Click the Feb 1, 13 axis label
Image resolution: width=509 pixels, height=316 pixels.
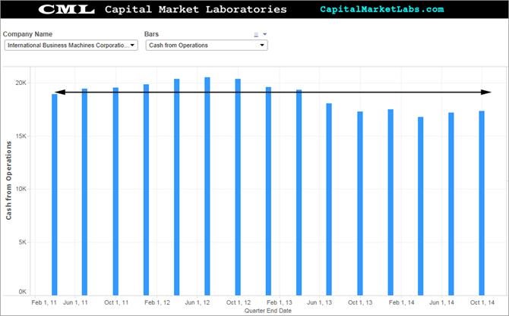point(279,302)
